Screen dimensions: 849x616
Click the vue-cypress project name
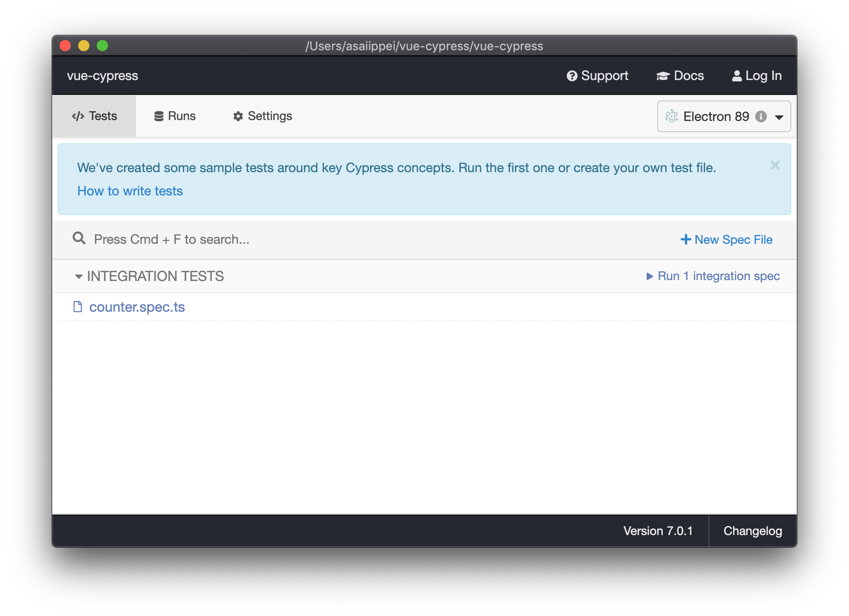tap(102, 76)
